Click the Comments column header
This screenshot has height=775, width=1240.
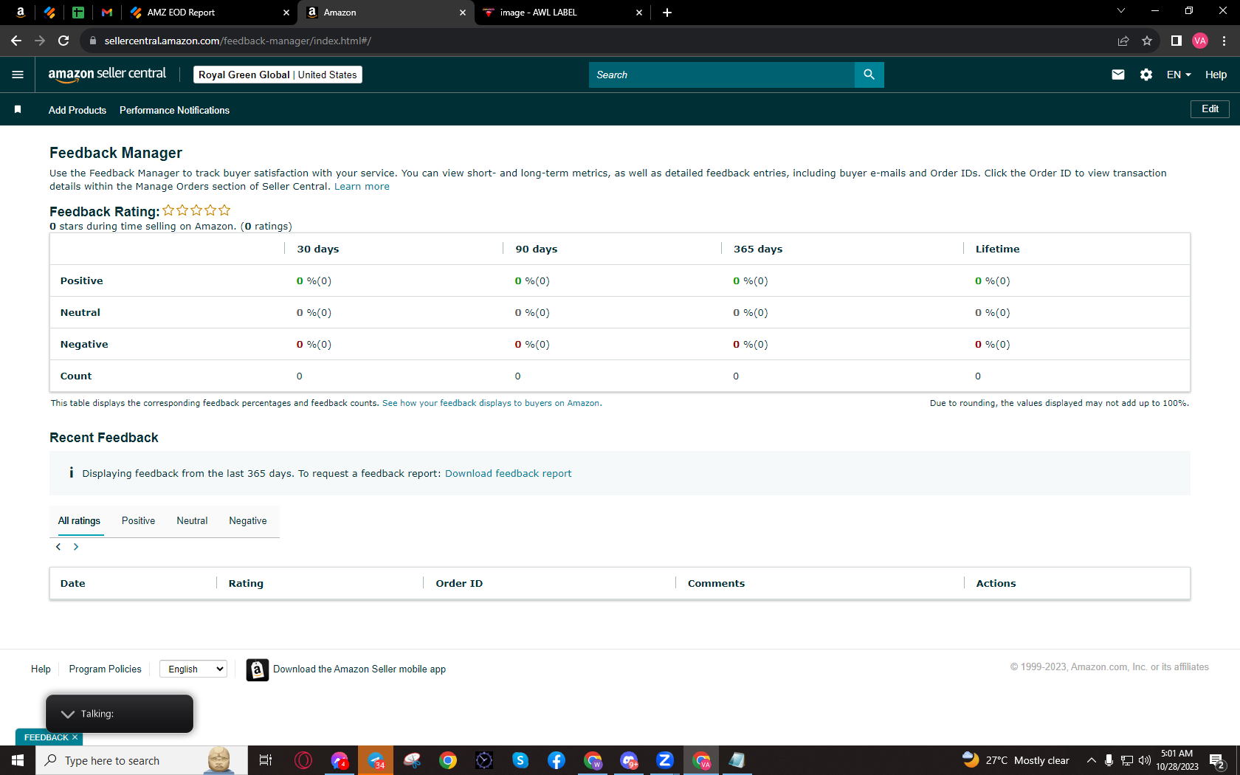pyautogui.click(x=716, y=583)
